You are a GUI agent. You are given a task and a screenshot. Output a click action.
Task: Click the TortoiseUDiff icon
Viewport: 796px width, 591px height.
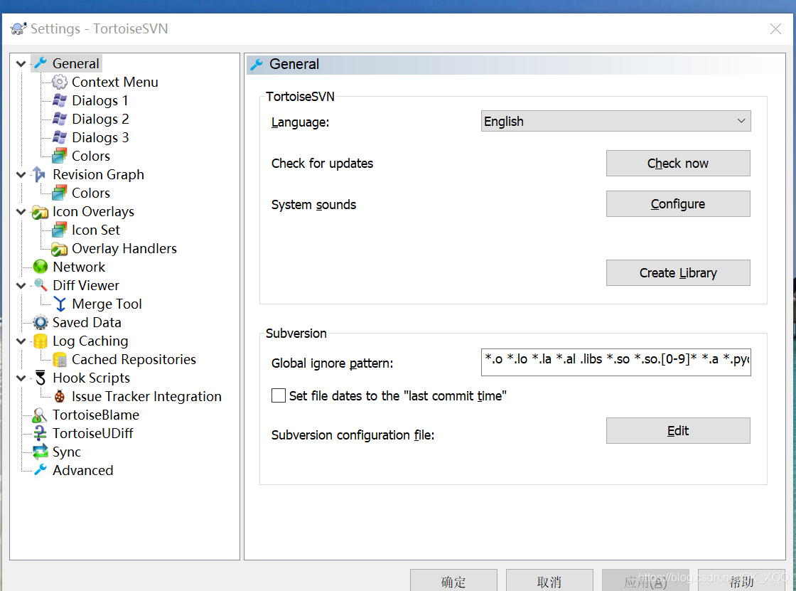pos(40,433)
